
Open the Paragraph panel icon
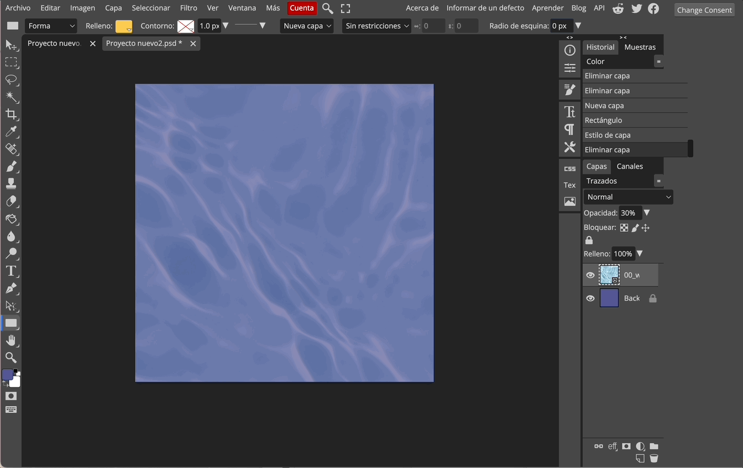pyautogui.click(x=570, y=129)
